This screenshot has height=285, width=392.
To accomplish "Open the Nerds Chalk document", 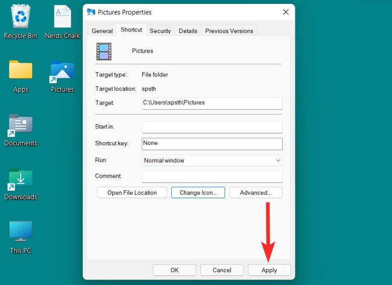I will 62,17.
